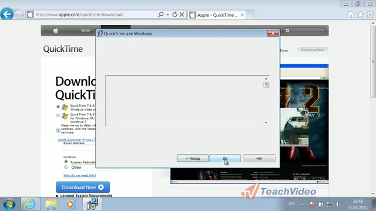
Task: Show hidden tray icons arrow
Action: click(x=303, y=205)
